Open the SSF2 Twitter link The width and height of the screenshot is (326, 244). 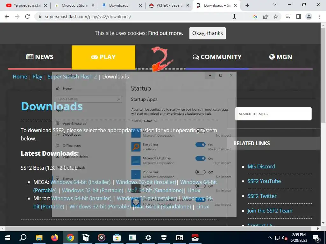click(262, 196)
